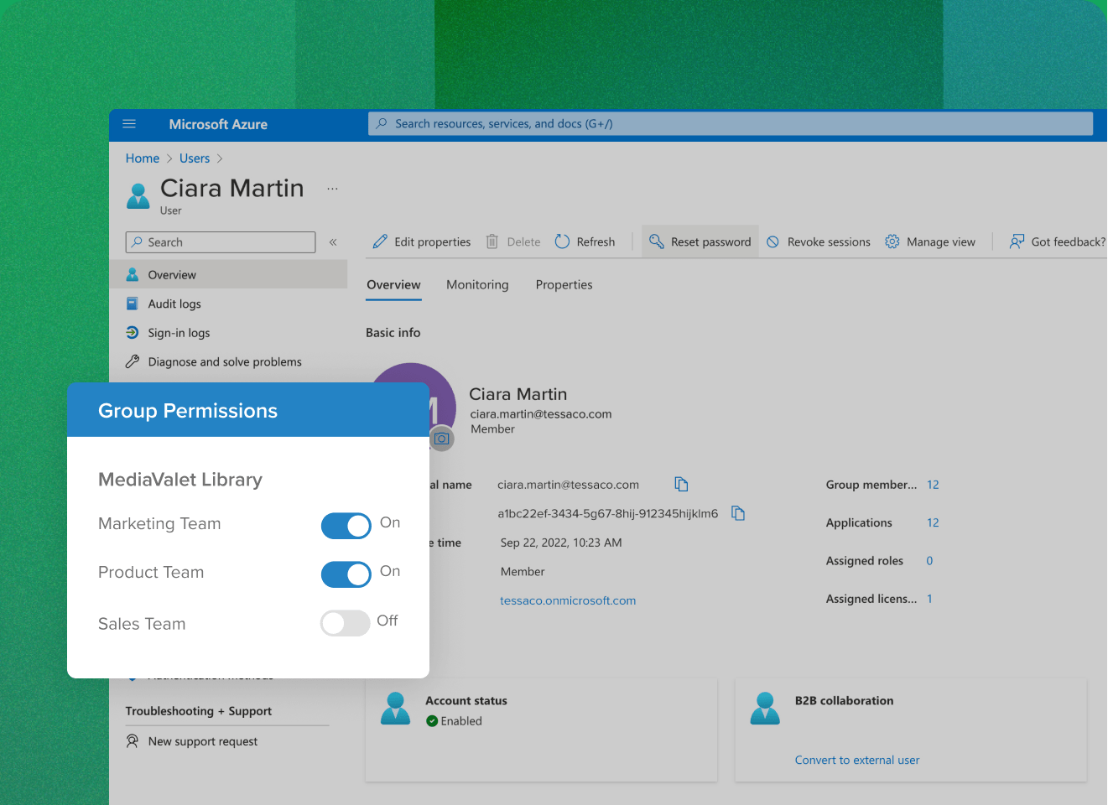Image resolution: width=1108 pixels, height=805 pixels.
Task: Focus the Search resources, services, and docs field
Action: [x=731, y=123]
